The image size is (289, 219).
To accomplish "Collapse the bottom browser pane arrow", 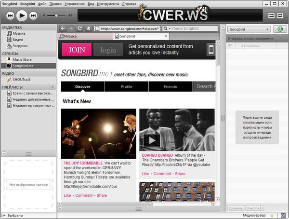I will click(60, 209).
